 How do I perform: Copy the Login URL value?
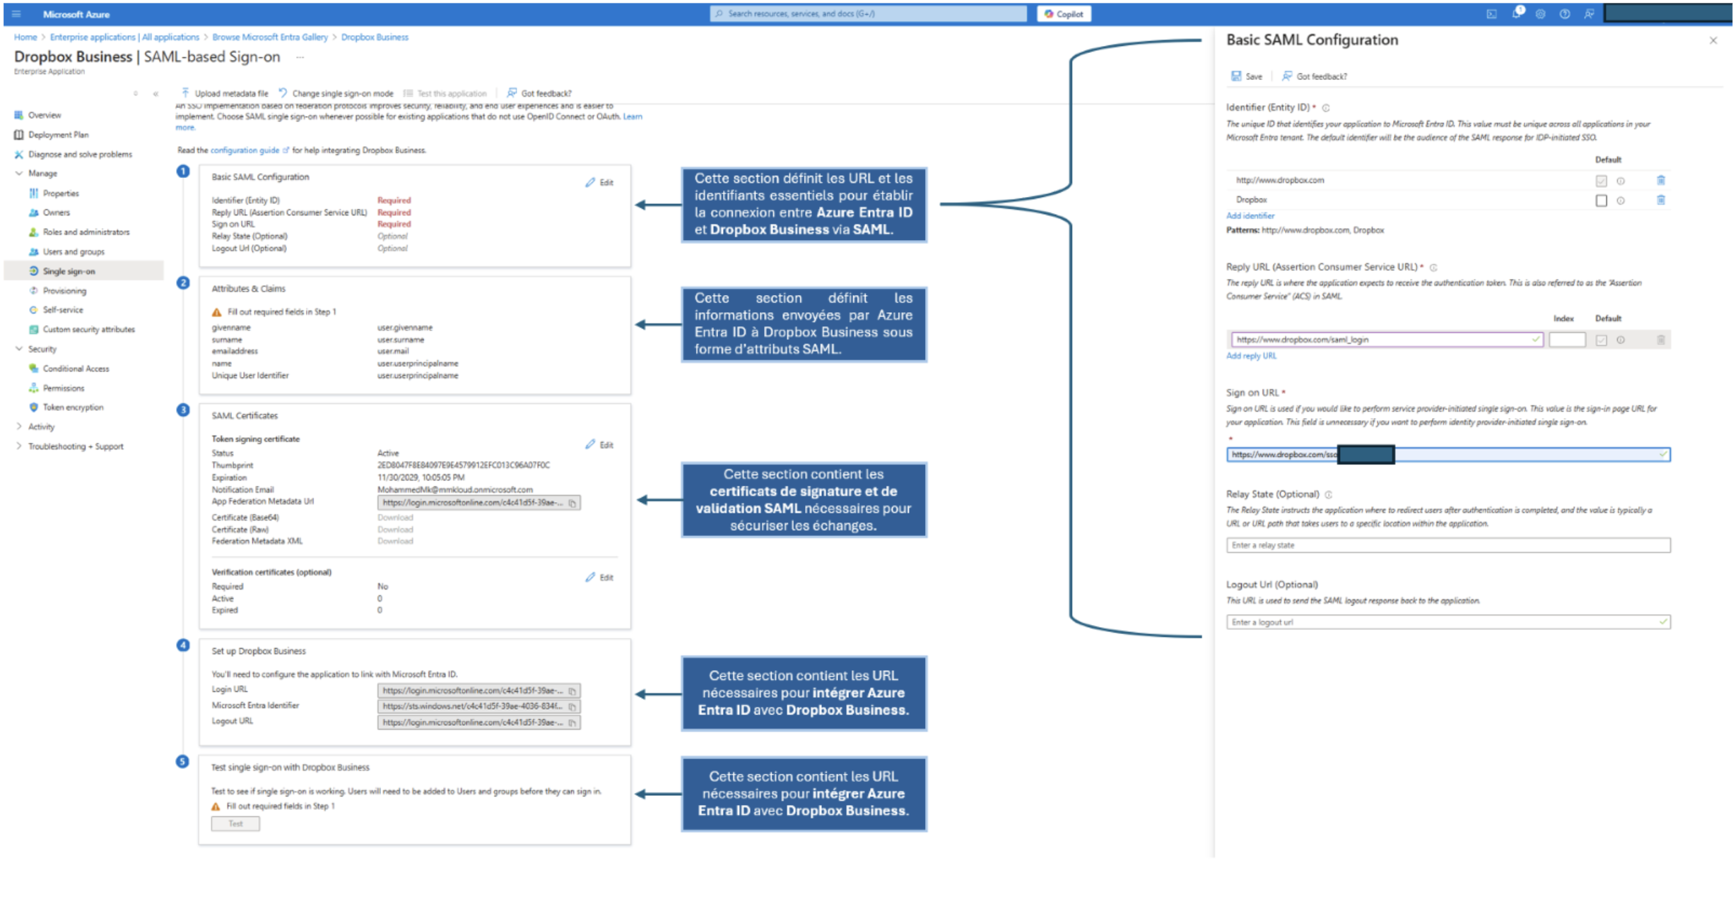point(572,691)
